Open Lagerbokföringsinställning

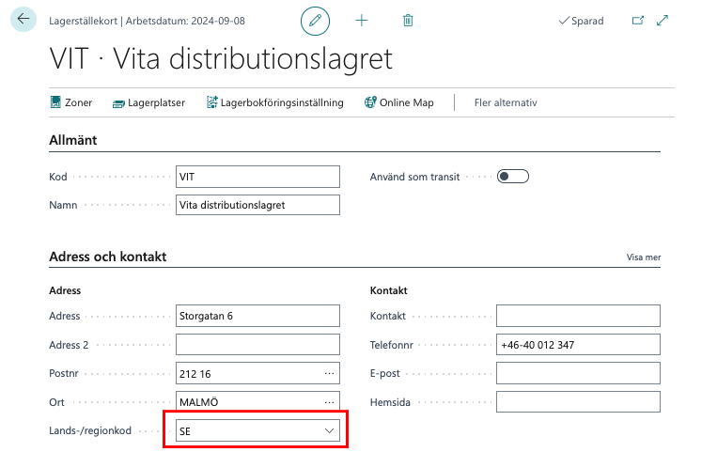[x=274, y=102]
